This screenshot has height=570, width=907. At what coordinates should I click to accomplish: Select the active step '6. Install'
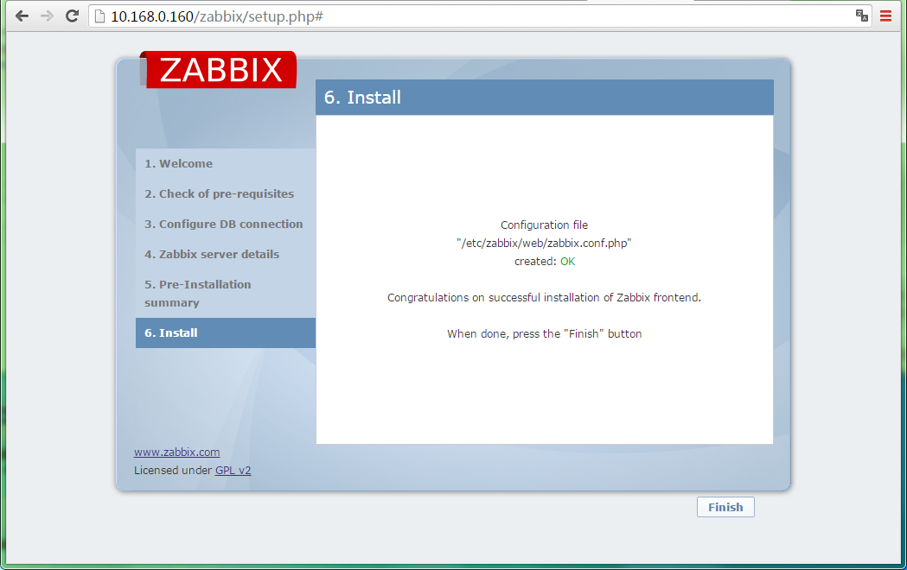tap(226, 332)
